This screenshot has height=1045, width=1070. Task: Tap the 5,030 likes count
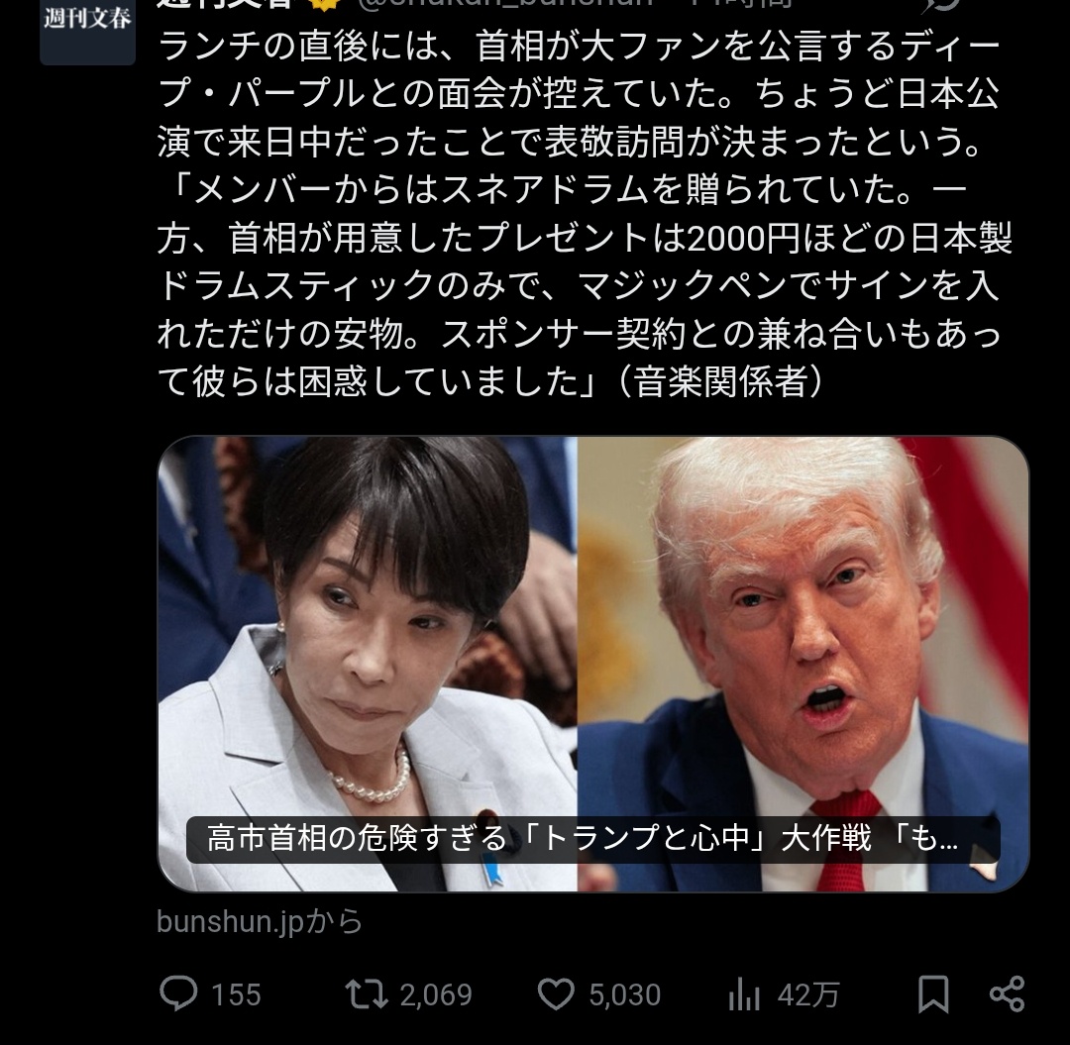[x=625, y=995]
